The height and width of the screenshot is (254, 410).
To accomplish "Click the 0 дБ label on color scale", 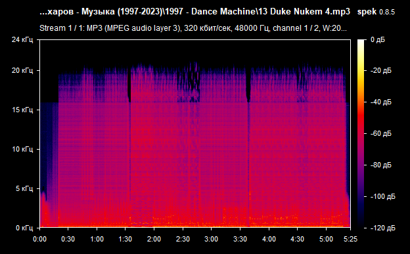I will click(378, 40).
